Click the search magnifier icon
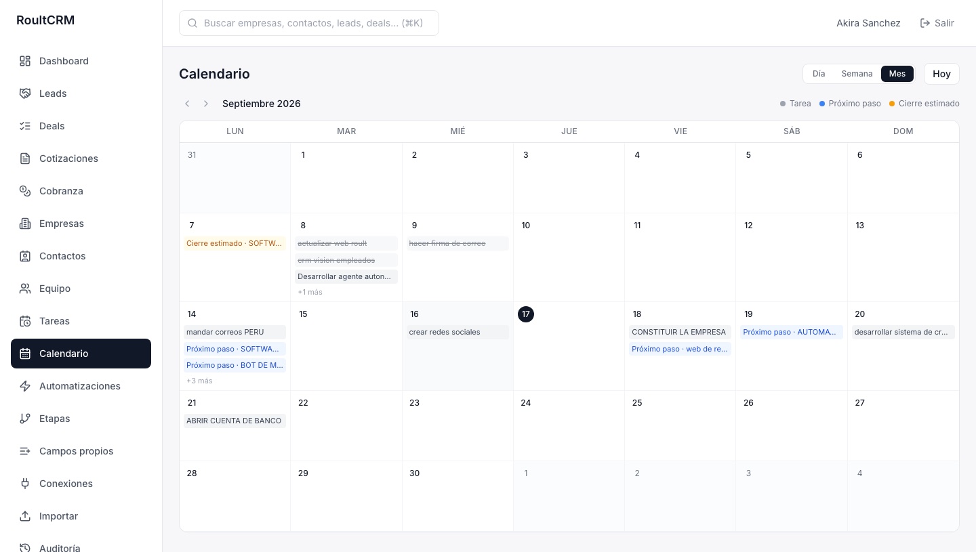Viewport: 976px width, 552px height. (x=192, y=23)
